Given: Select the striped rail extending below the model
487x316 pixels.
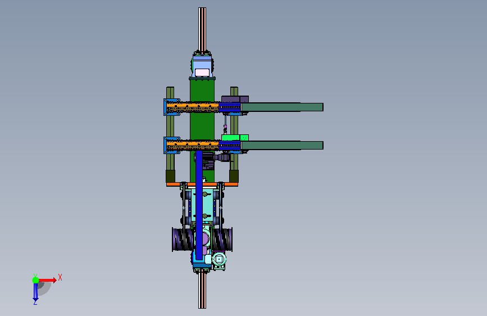Looking at the screenshot, I should coord(202,289).
